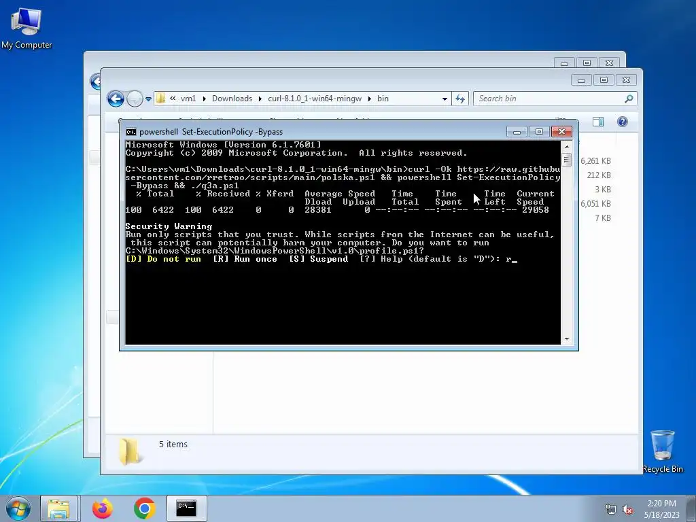
Task: Click the 6,261 KB file size
Action: coord(595,161)
